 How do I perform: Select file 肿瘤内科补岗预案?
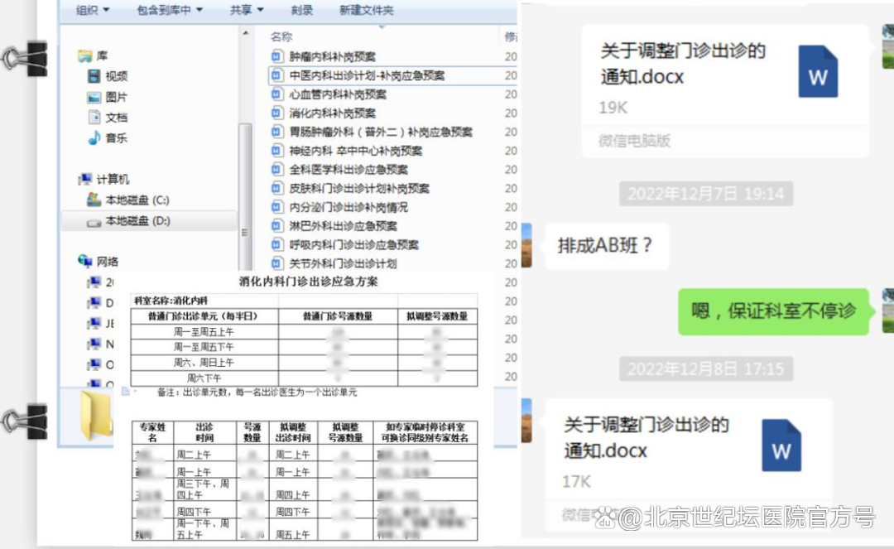click(x=331, y=56)
